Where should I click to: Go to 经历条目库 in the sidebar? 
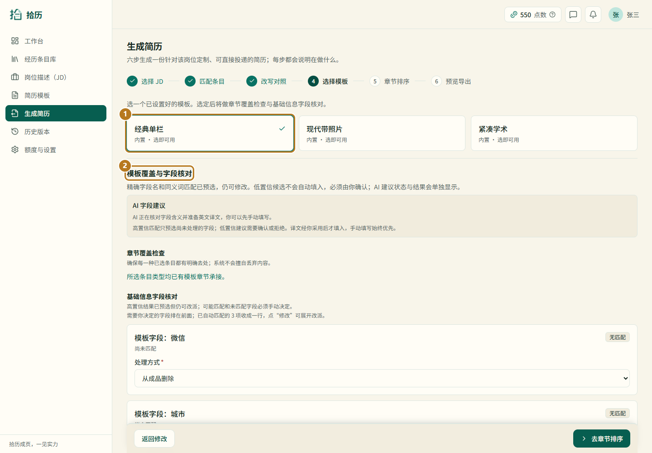56,59
